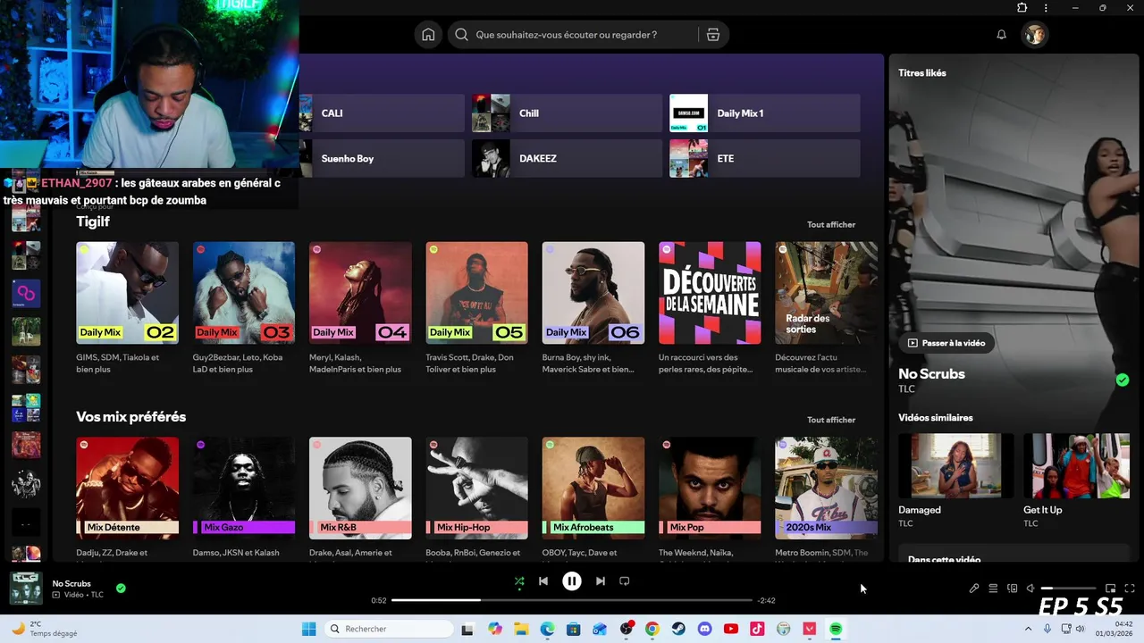Toggle liked checkmark beside No Scrubs in side panel
Viewport: 1144px width, 643px height.
click(1123, 380)
